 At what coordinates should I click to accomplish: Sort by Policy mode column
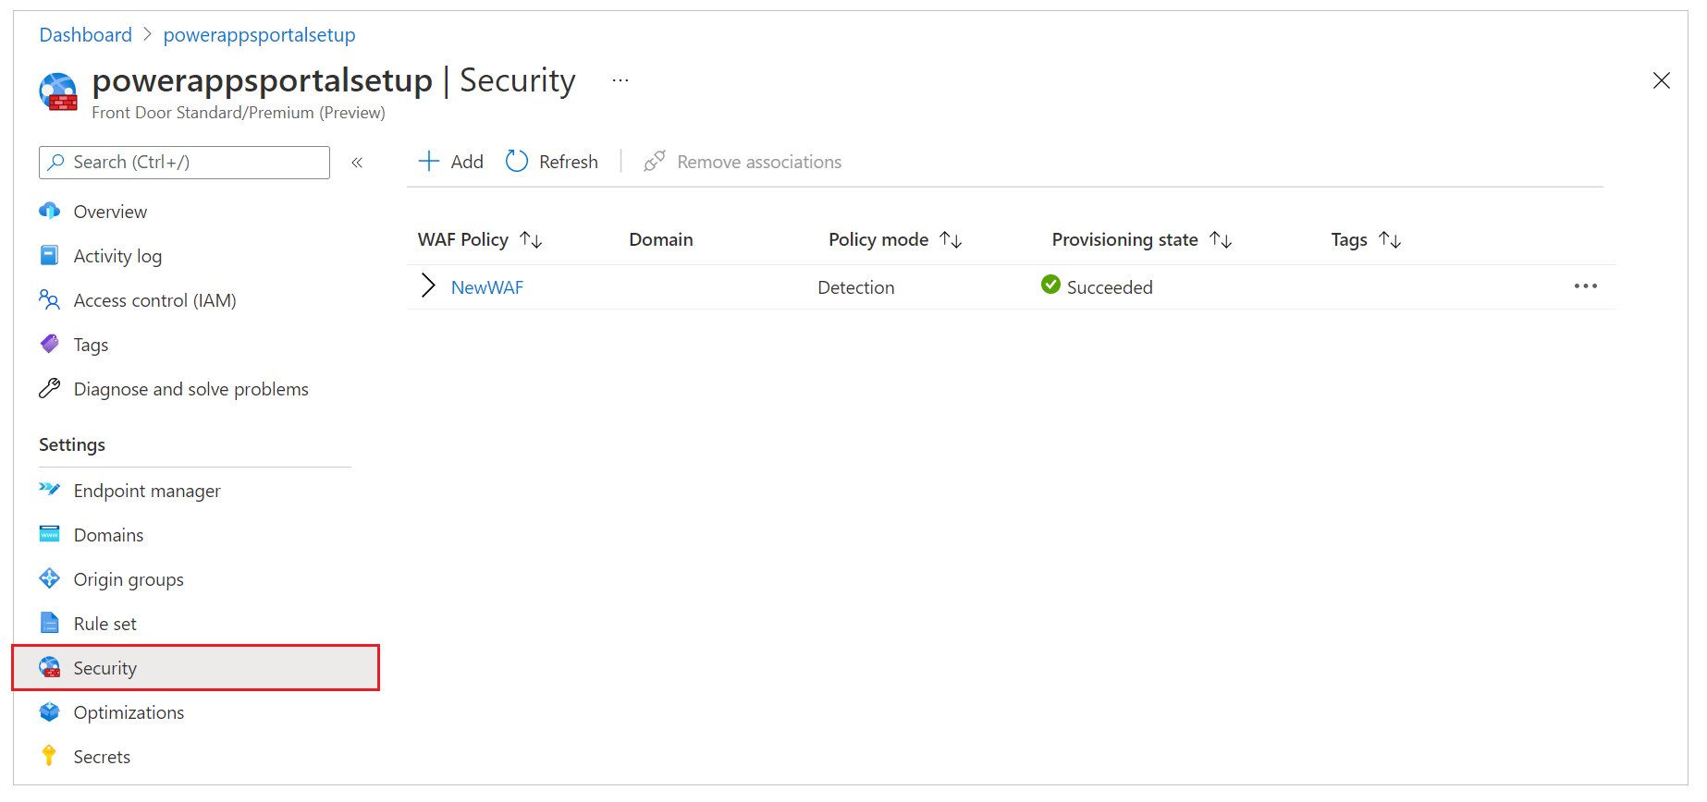tap(951, 240)
